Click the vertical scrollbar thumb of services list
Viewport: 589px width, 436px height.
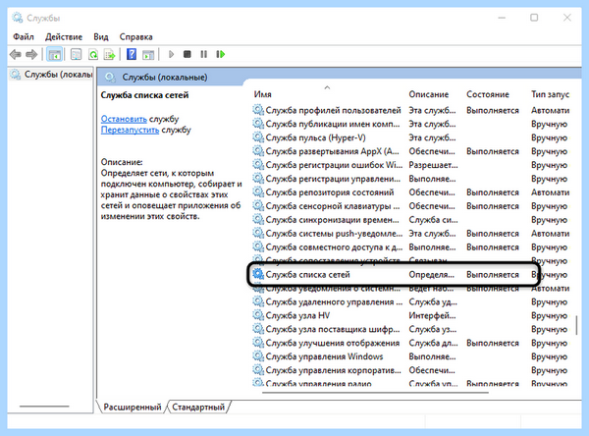576,325
